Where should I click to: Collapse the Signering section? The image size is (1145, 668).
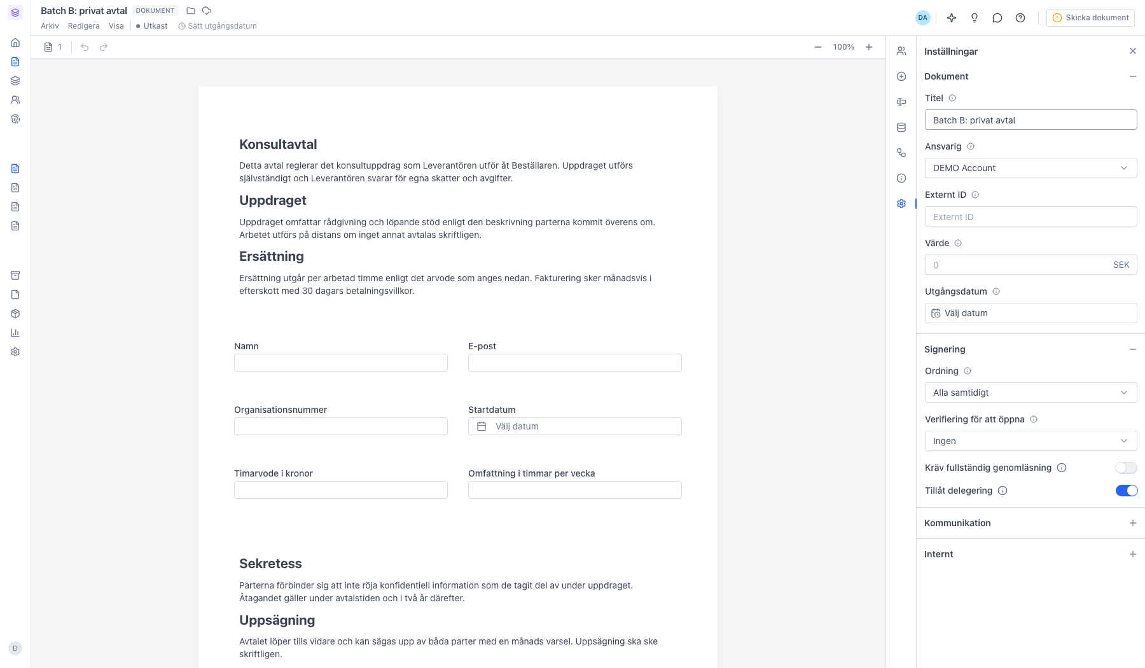point(1133,349)
